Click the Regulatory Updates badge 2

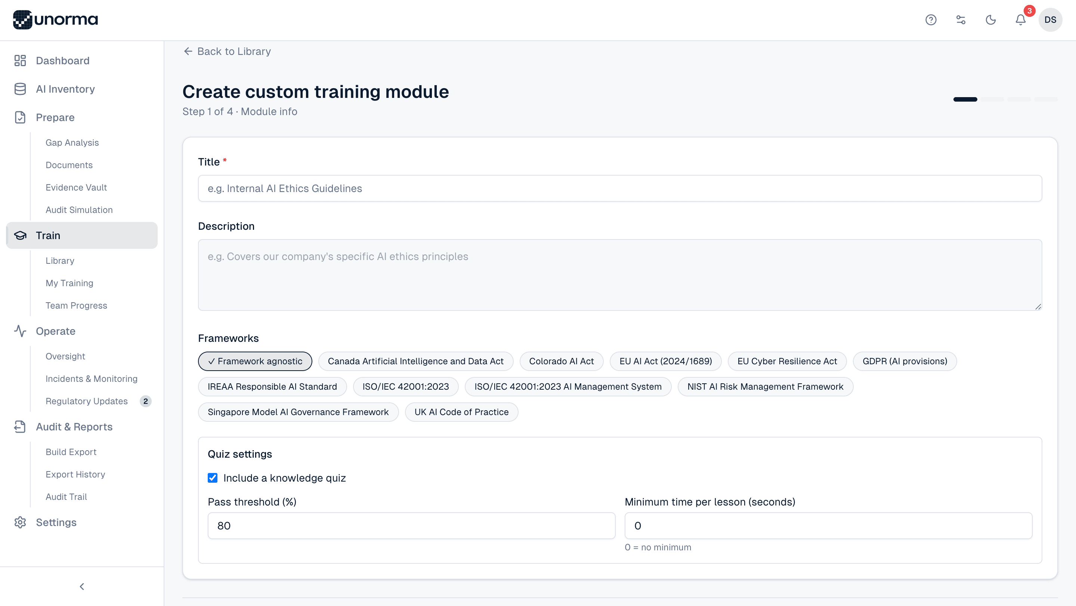click(x=145, y=401)
